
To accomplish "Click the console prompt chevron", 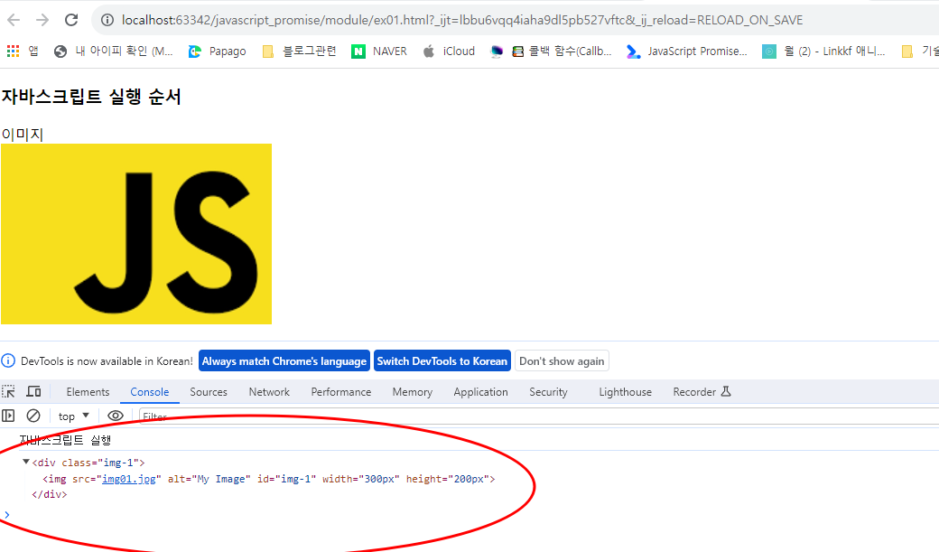I will click(x=7, y=514).
